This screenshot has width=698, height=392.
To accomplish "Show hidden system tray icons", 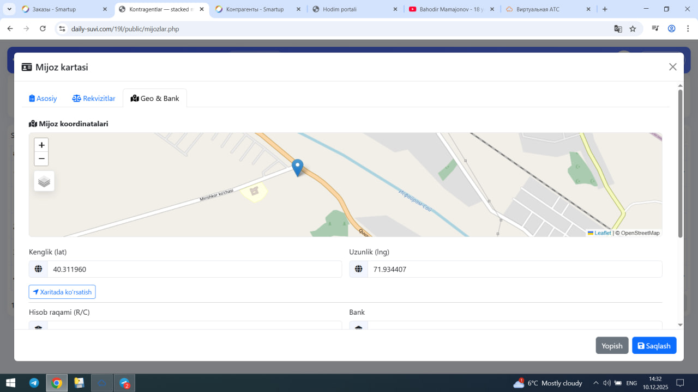I will click(595, 383).
